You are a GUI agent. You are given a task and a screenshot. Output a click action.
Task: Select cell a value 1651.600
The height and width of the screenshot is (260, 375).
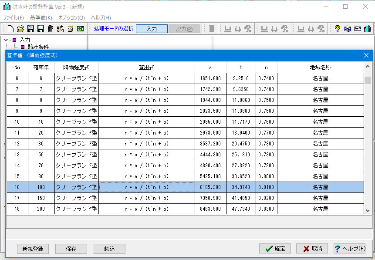(210, 78)
